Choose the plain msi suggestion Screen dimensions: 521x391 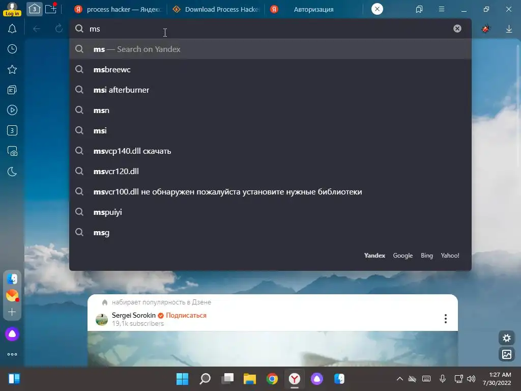tap(270, 131)
